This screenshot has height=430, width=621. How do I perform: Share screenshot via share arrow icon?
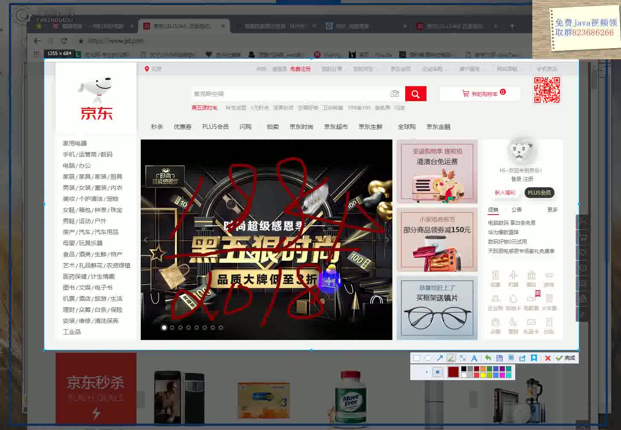tap(522, 358)
